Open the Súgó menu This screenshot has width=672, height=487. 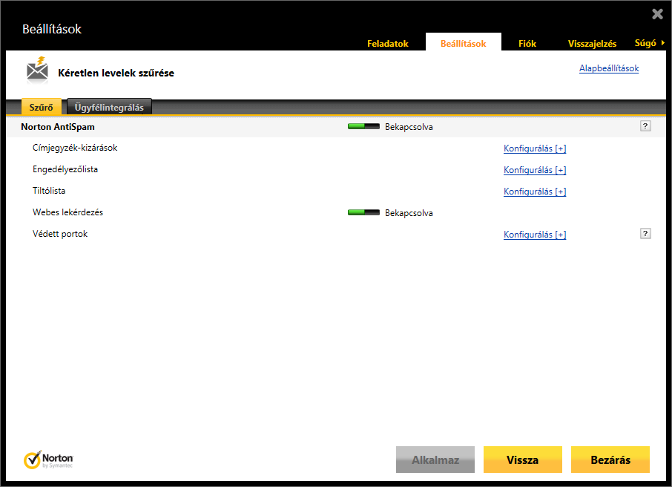click(645, 43)
